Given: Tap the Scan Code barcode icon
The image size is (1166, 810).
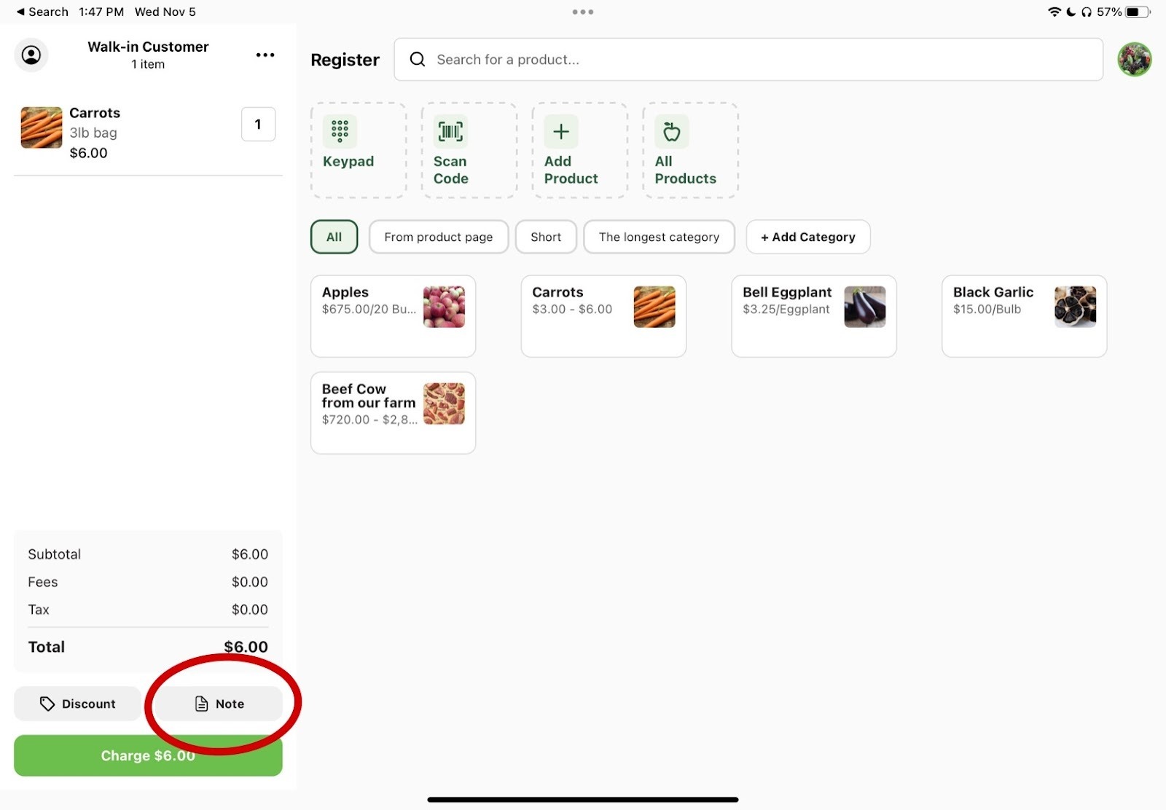Looking at the screenshot, I should click(450, 132).
